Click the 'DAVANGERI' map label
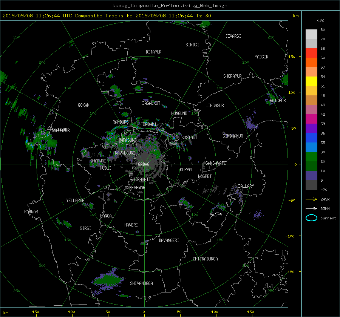Screen dimensions: 340x317 coord(169,240)
